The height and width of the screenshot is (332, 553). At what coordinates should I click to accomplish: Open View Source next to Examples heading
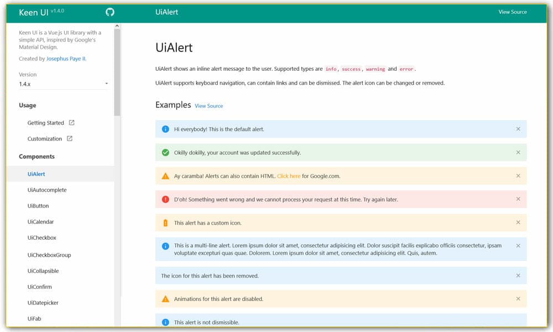209,105
